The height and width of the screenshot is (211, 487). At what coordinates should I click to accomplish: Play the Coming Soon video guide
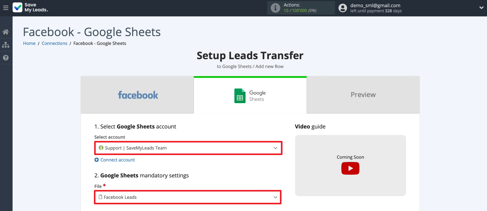tap(350, 168)
